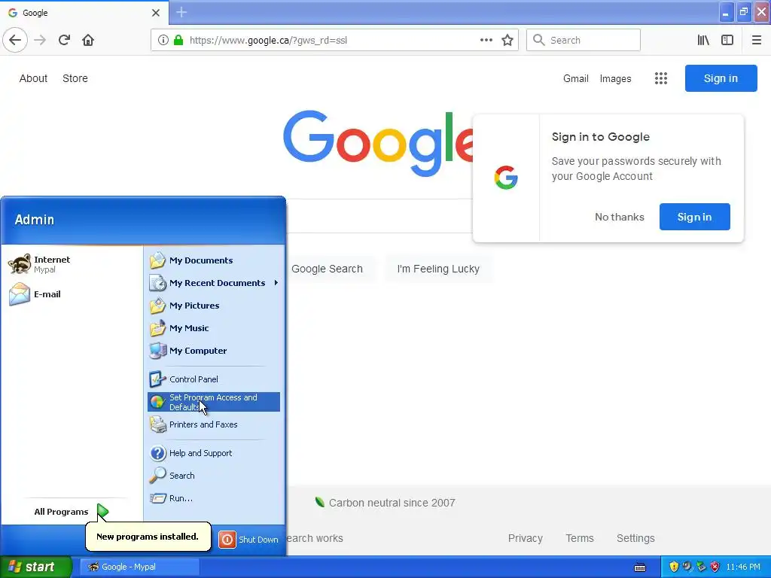771x578 pixels.
Task: Click the taskbar clock 11:46 PM
Action: [x=743, y=567]
